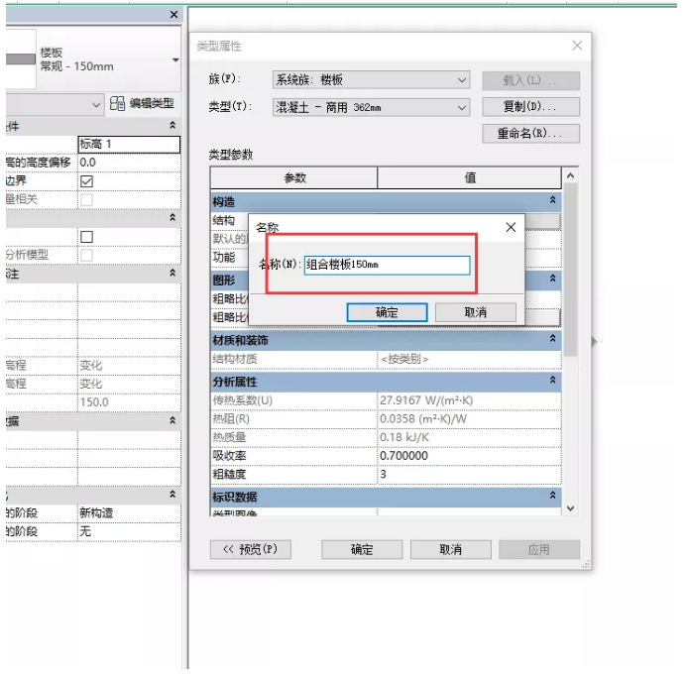Screen dimensions: 687x677
Task: Collapse the 构造 section in type parameters
Action: pyautogui.click(x=552, y=200)
